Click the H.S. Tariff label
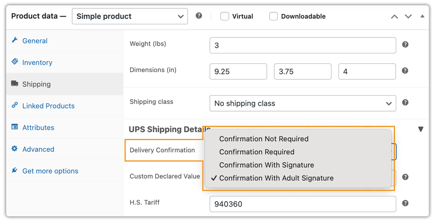 [145, 202]
